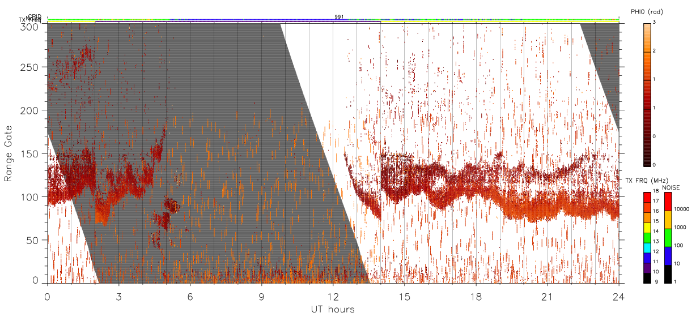
Task: Click Range Gate axis tick label '150'
Action: coord(30,153)
